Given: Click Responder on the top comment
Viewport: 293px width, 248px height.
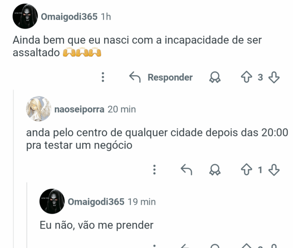Looking at the screenshot, I should [x=161, y=77].
